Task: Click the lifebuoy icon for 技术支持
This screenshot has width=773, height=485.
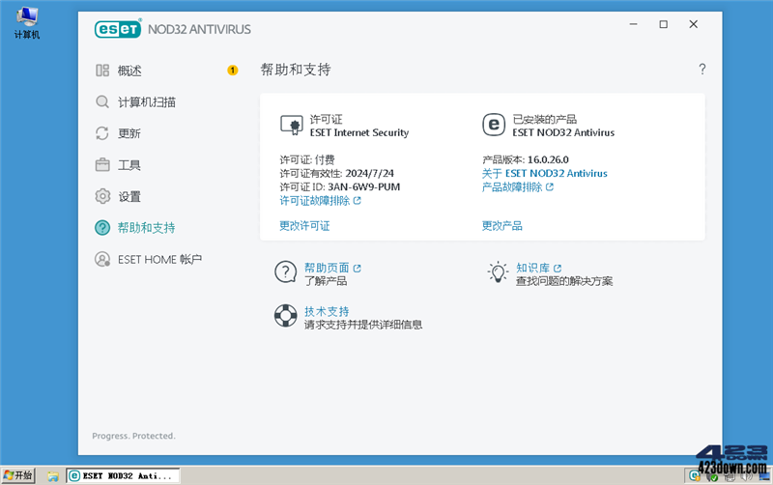Action: (286, 316)
